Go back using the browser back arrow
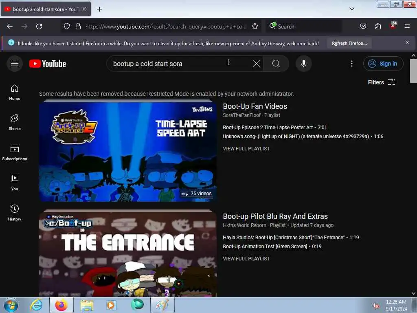417x313 pixels. 10,26
